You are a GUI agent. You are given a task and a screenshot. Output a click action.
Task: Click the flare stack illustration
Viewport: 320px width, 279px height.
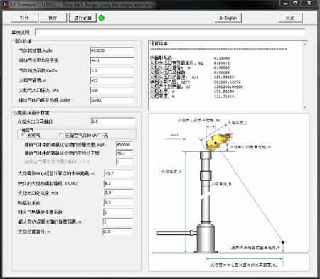(206, 201)
